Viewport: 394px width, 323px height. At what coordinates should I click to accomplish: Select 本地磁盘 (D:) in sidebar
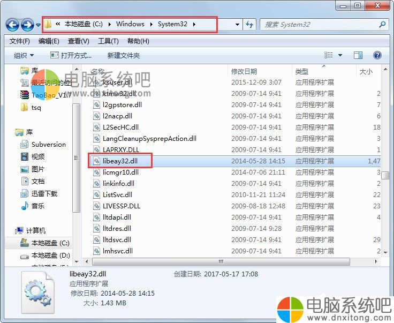45,256
